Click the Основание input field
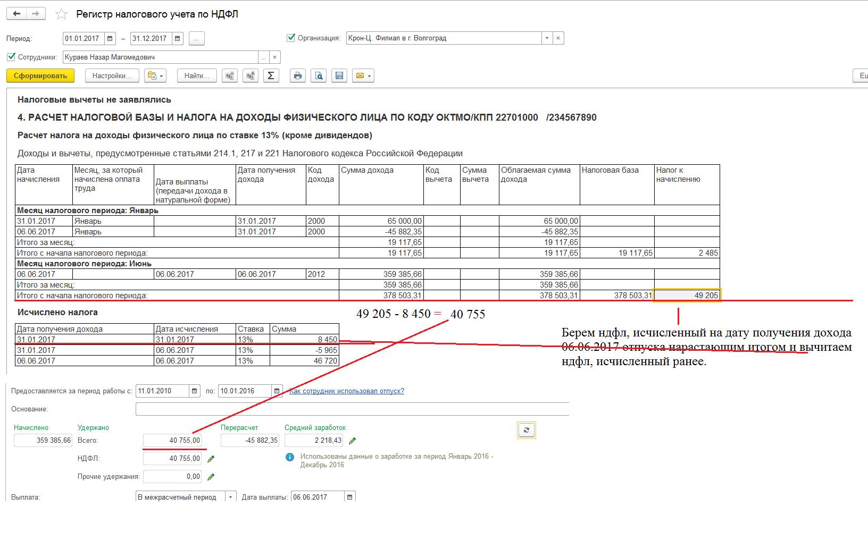 352,409
